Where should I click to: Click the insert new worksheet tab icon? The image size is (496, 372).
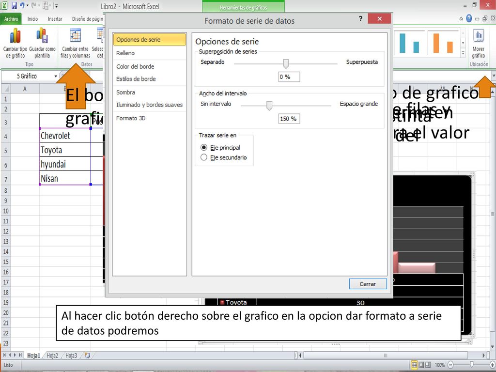click(x=87, y=356)
